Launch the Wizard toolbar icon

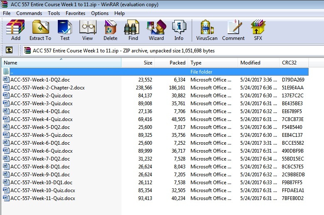(x=156, y=27)
